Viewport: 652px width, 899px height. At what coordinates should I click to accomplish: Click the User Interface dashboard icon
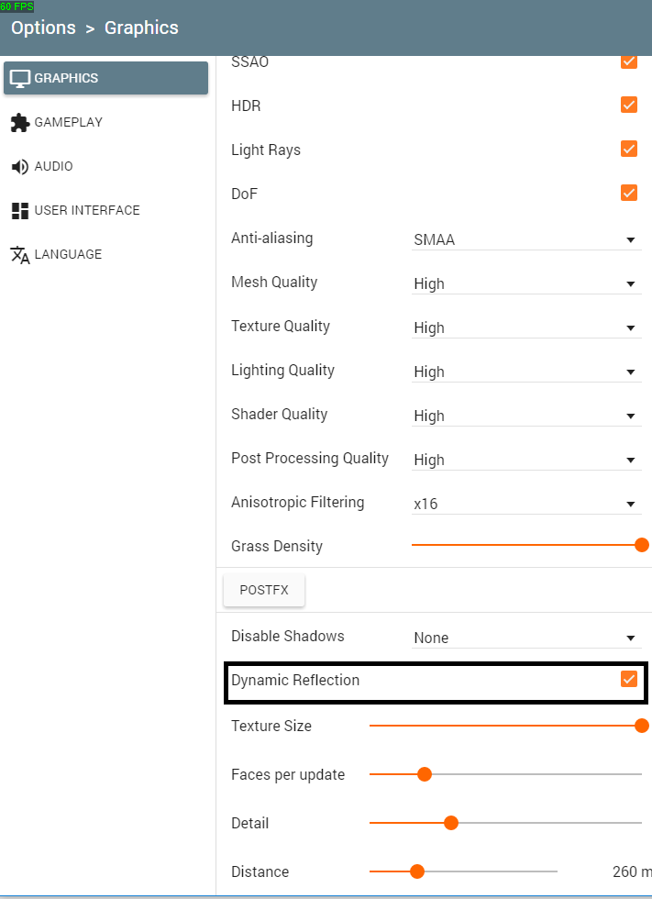coord(20,211)
